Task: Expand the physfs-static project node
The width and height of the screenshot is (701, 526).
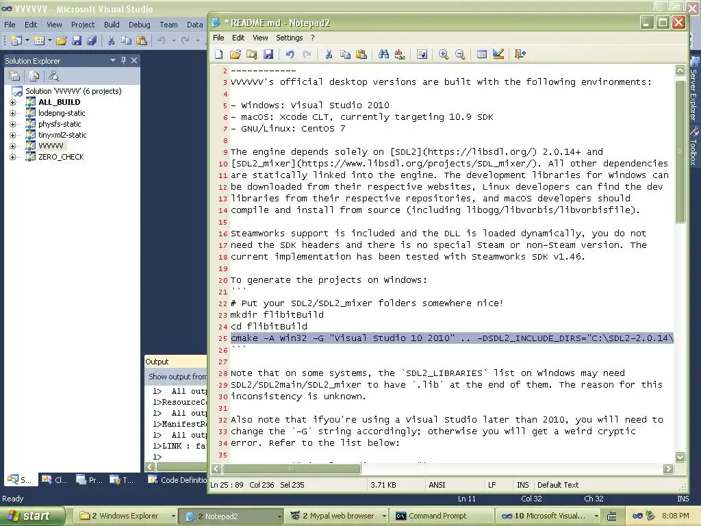Action: point(12,124)
